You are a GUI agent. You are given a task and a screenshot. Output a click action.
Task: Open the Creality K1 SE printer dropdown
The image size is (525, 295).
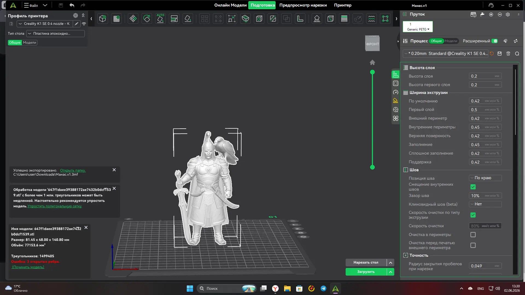[45, 24]
